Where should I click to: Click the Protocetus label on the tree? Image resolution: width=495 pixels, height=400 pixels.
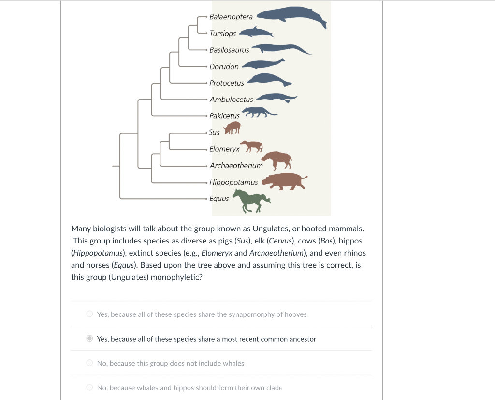click(x=227, y=83)
